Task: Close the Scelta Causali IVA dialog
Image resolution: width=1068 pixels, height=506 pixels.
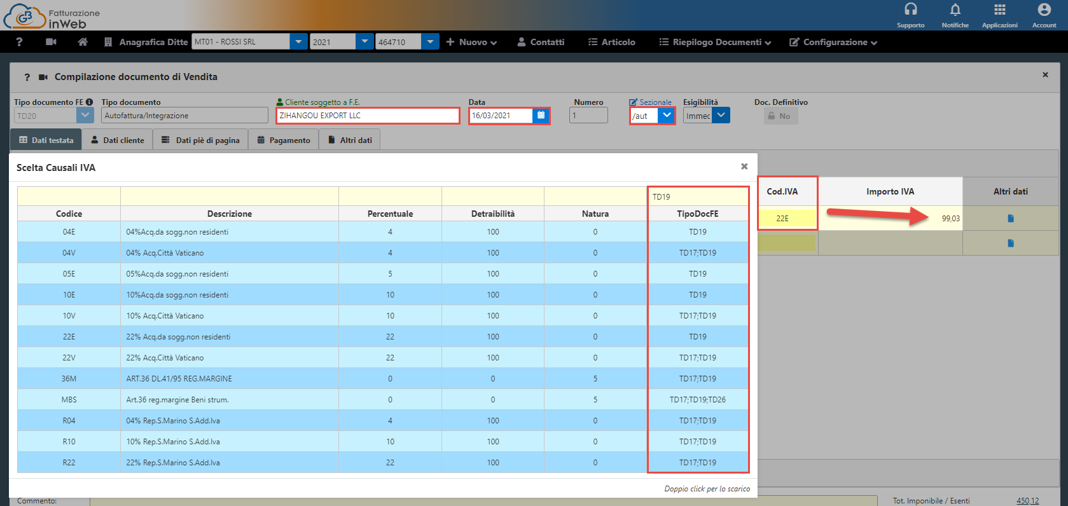Action: [x=744, y=167]
